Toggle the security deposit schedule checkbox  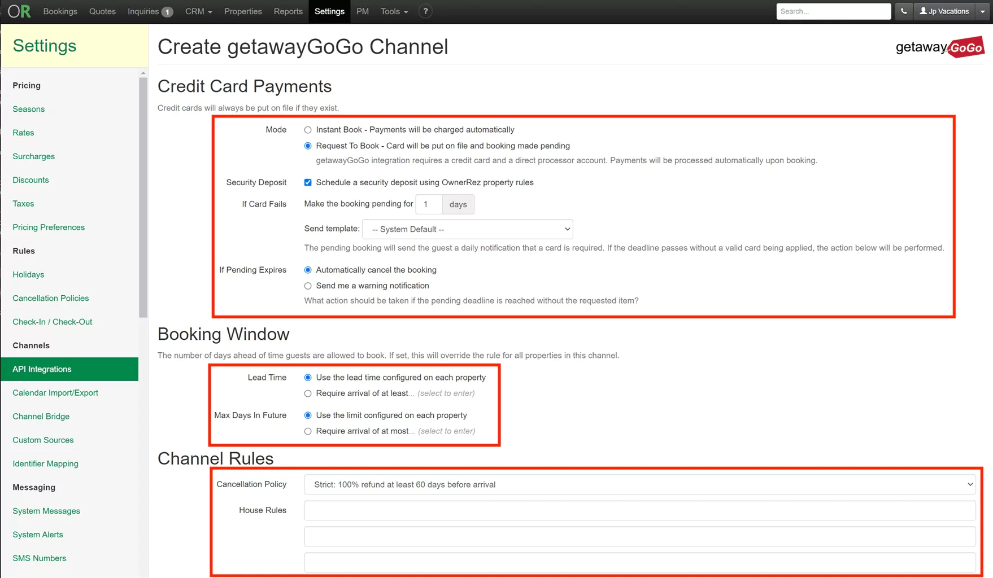click(x=308, y=182)
